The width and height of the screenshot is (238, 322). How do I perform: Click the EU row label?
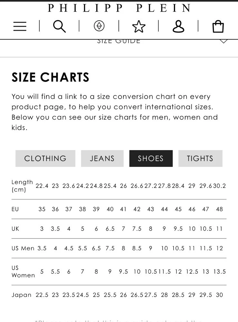(x=15, y=209)
